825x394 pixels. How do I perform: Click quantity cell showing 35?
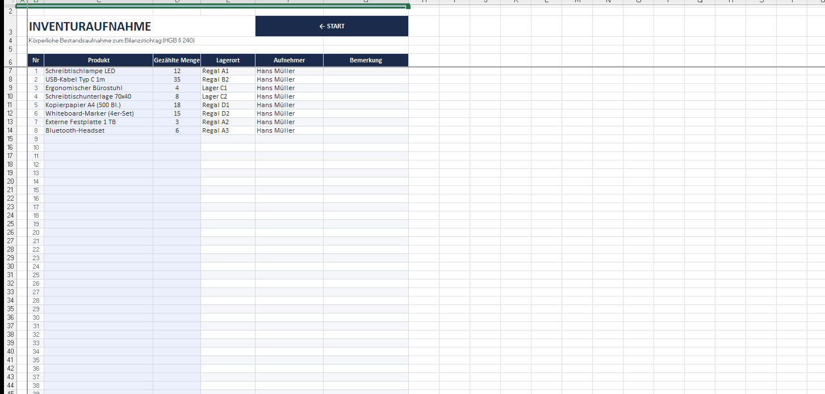[x=177, y=79]
